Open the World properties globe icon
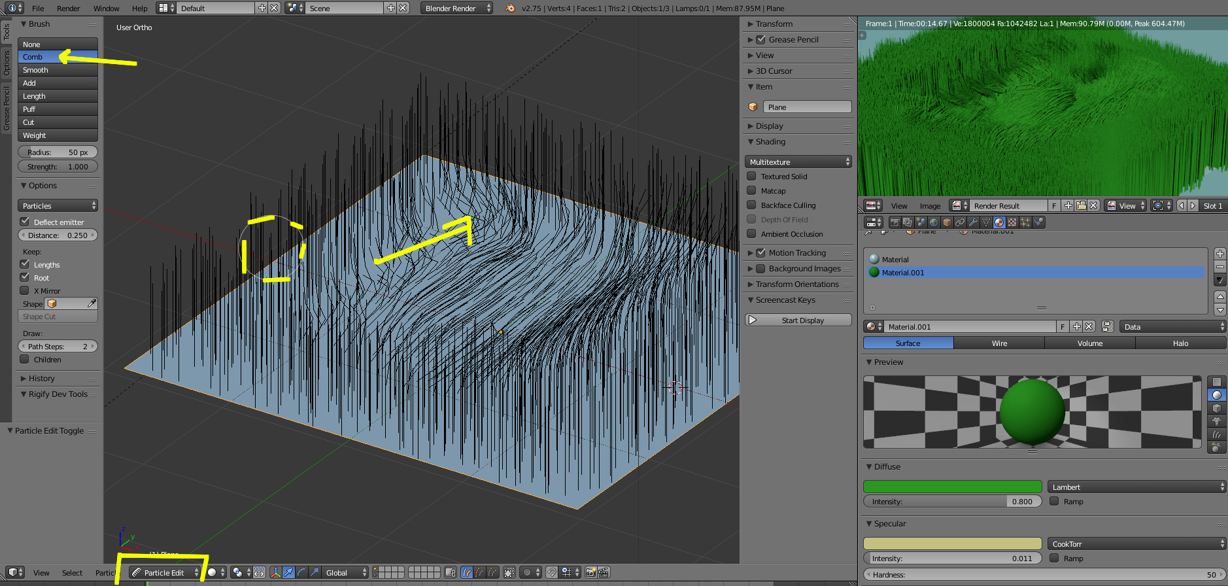Viewport: 1228px width, 586px height. pos(934,222)
